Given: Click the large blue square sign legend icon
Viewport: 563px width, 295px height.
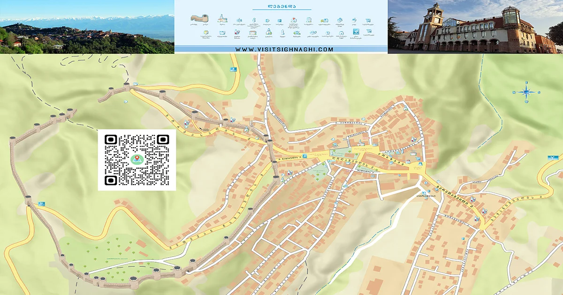Looking at the screenshot, I should [x=356, y=32].
